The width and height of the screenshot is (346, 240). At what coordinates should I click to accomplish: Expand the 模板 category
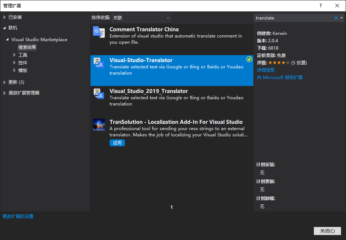coord(15,70)
